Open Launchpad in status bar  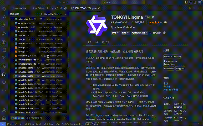[x=33, y=124]
